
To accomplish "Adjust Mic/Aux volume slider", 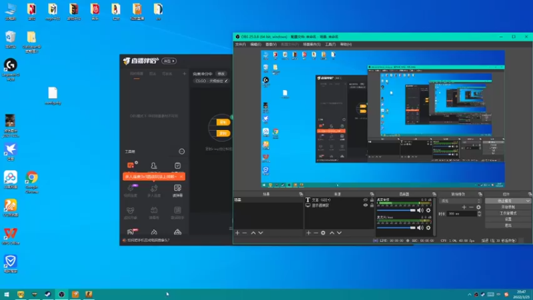I will pyautogui.click(x=396, y=228).
